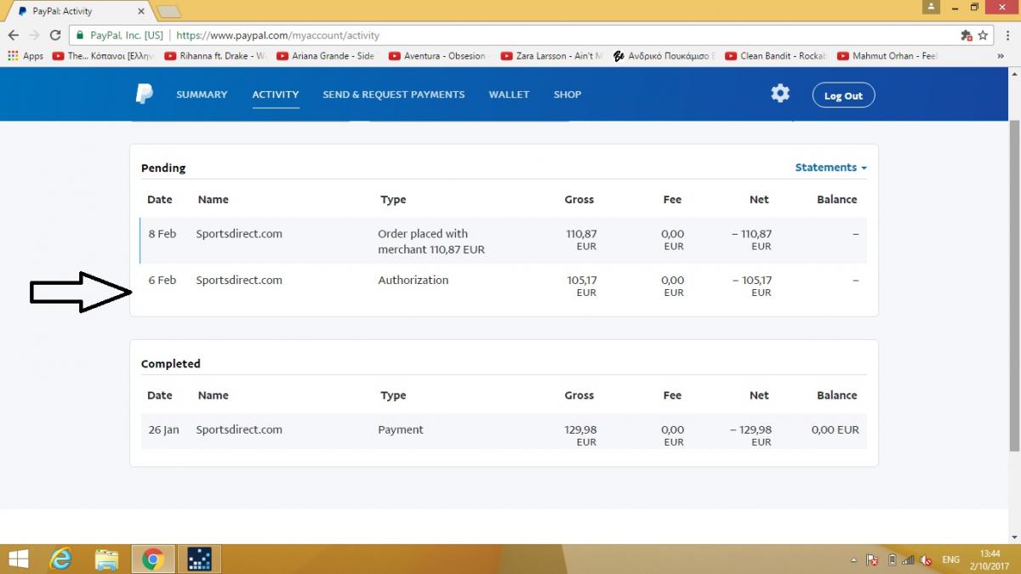The image size is (1021, 574).
Task: Open Ανδρικό Πουκάμισο bookmark
Action: 664,56
